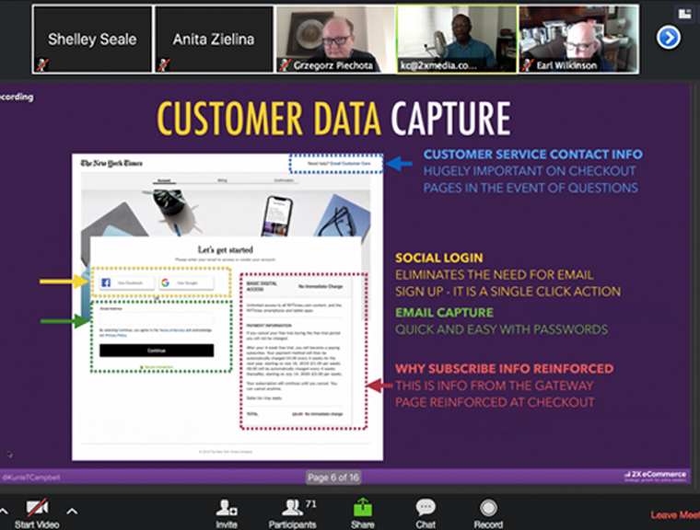Viewport: 700px width, 530px height.
Task: Expand the audio options caret beside Start Video
Action: pos(3,512)
